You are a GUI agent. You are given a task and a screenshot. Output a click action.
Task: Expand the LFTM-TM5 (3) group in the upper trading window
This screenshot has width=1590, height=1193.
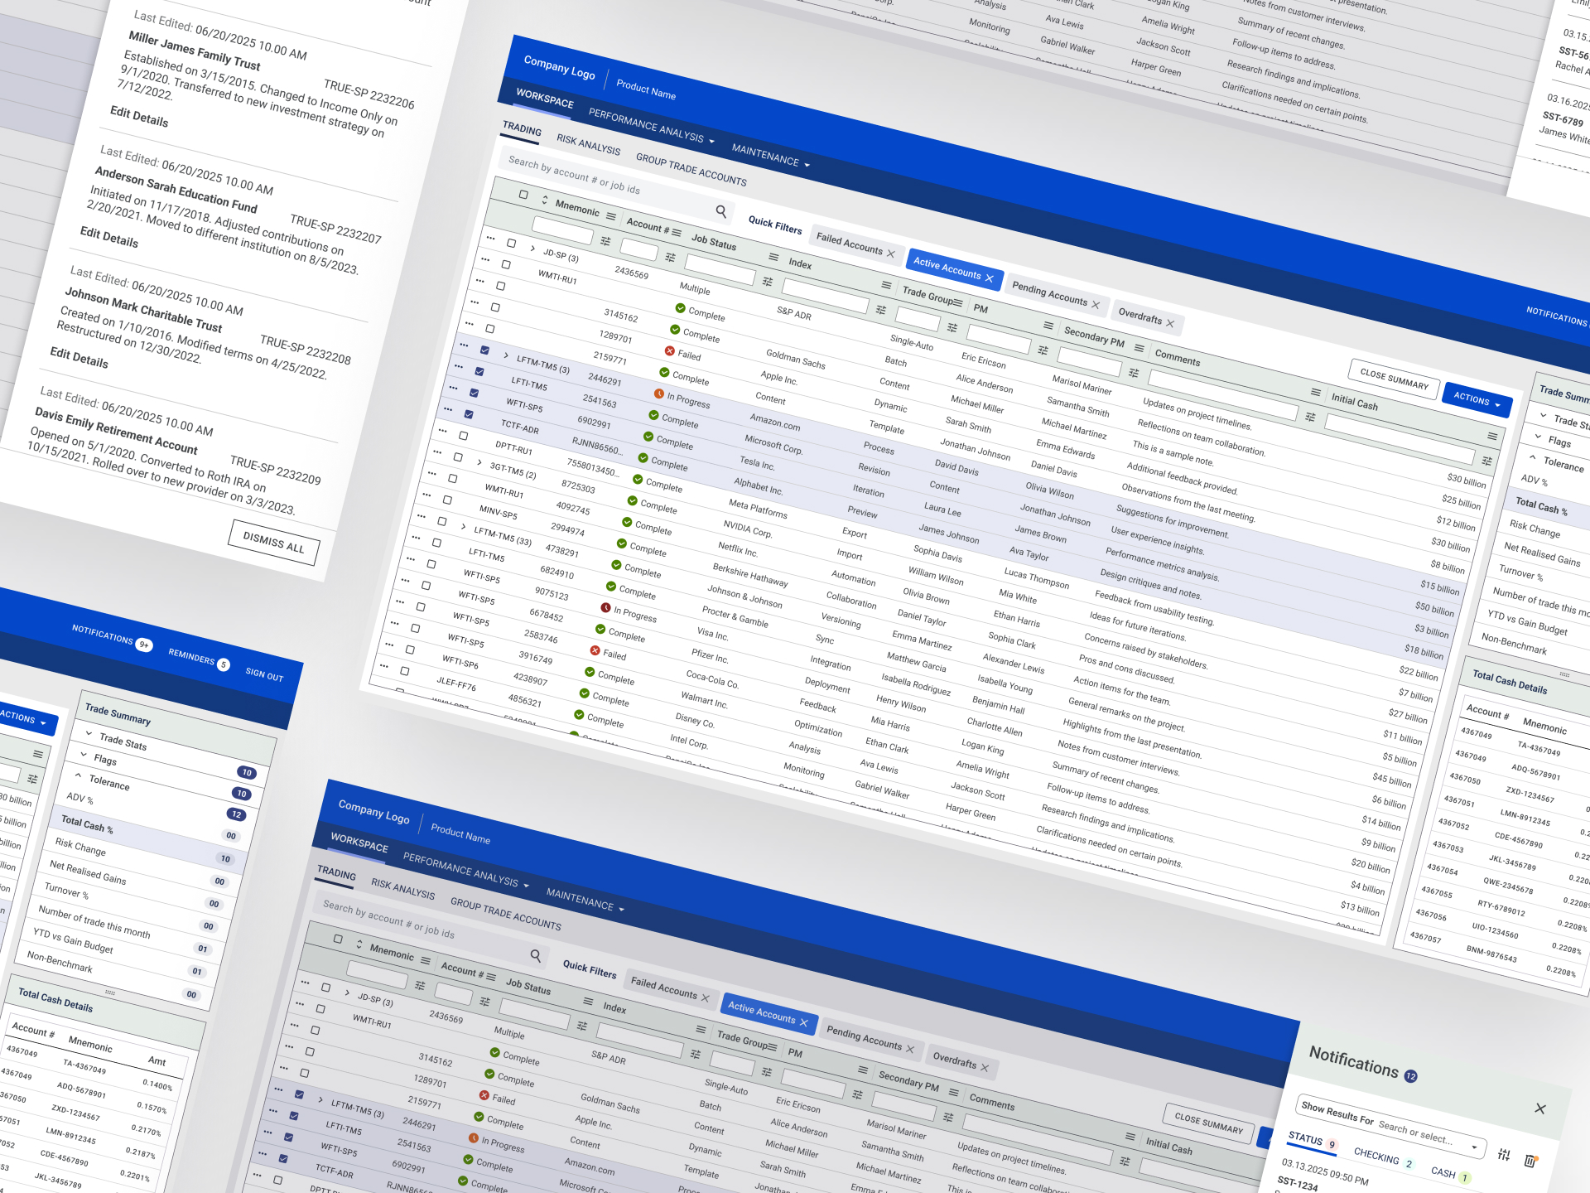click(x=506, y=355)
